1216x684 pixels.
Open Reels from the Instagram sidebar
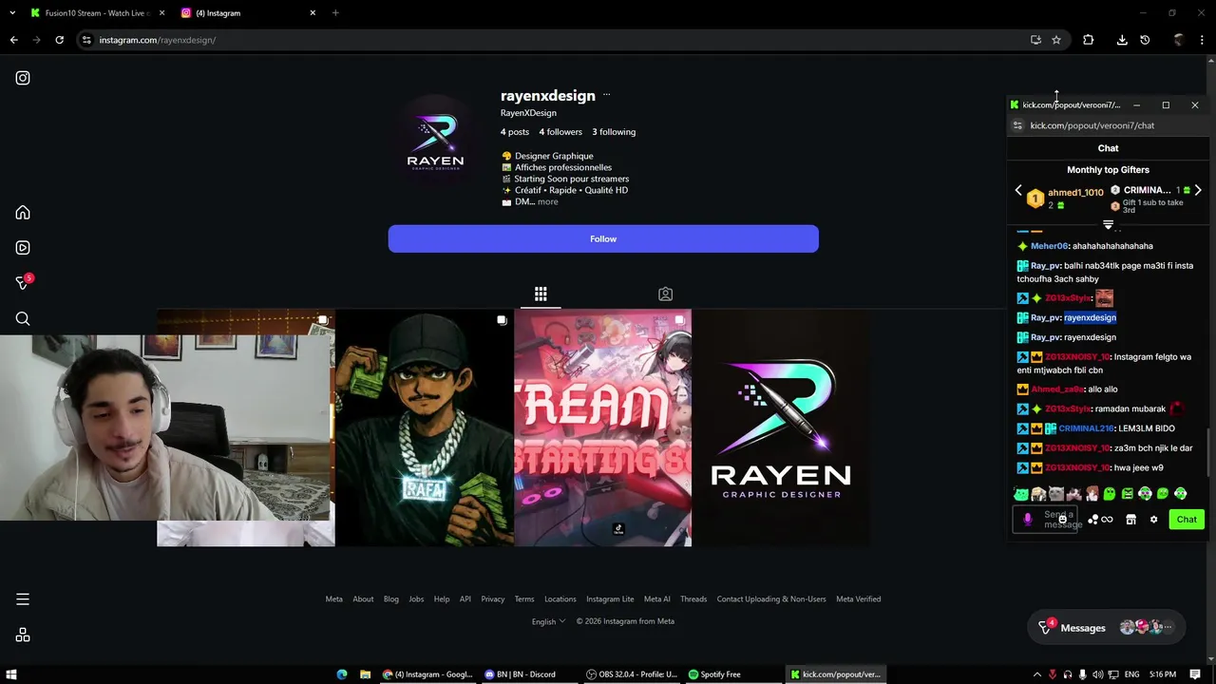click(23, 248)
